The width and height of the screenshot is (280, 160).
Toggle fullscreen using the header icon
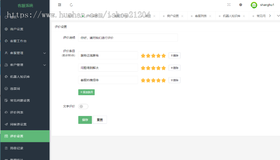[x=229, y=5]
